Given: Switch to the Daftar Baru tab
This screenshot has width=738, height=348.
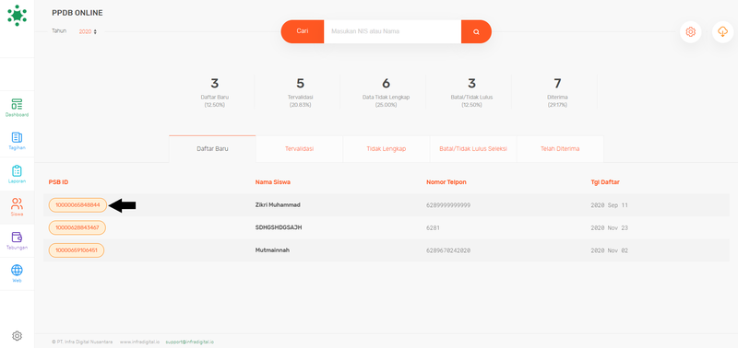Looking at the screenshot, I should pos(212,149).
